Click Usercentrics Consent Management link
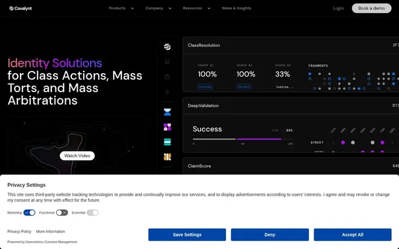This screenshot has height=249, width=399. pos(51,242)
